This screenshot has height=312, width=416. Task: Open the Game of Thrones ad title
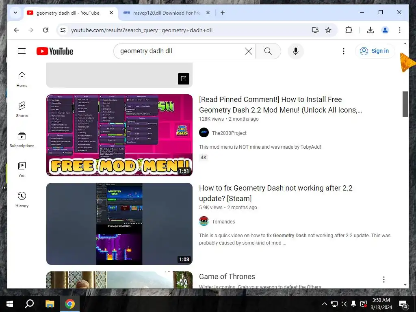(227, 276)
